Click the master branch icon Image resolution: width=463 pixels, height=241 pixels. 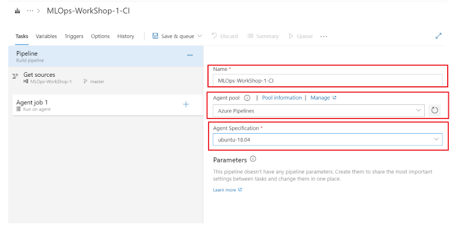click(85, 82)
